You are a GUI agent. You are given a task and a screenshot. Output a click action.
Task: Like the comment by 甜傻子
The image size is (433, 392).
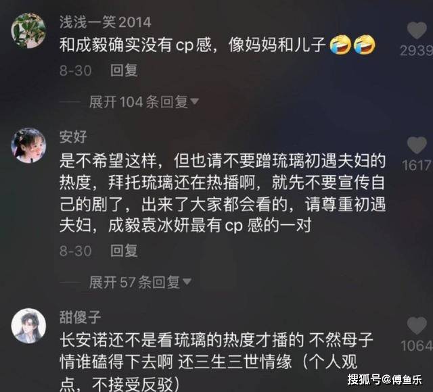pyautogui.click(x=417, y=326)
